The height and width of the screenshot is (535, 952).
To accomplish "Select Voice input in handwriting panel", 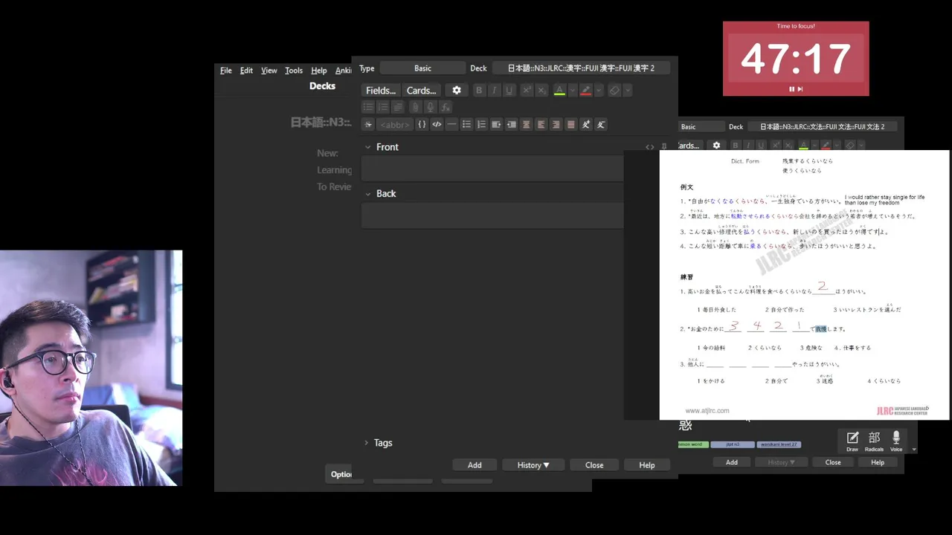I will point(896,441).
